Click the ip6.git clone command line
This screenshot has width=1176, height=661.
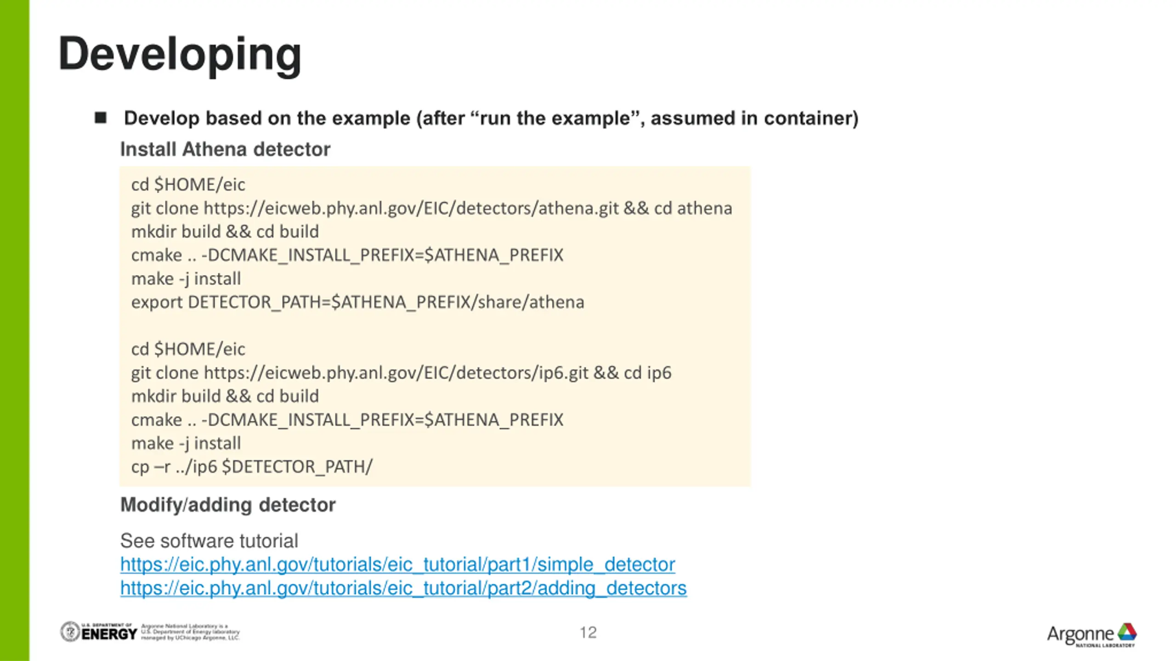click(x=401, y=373)
